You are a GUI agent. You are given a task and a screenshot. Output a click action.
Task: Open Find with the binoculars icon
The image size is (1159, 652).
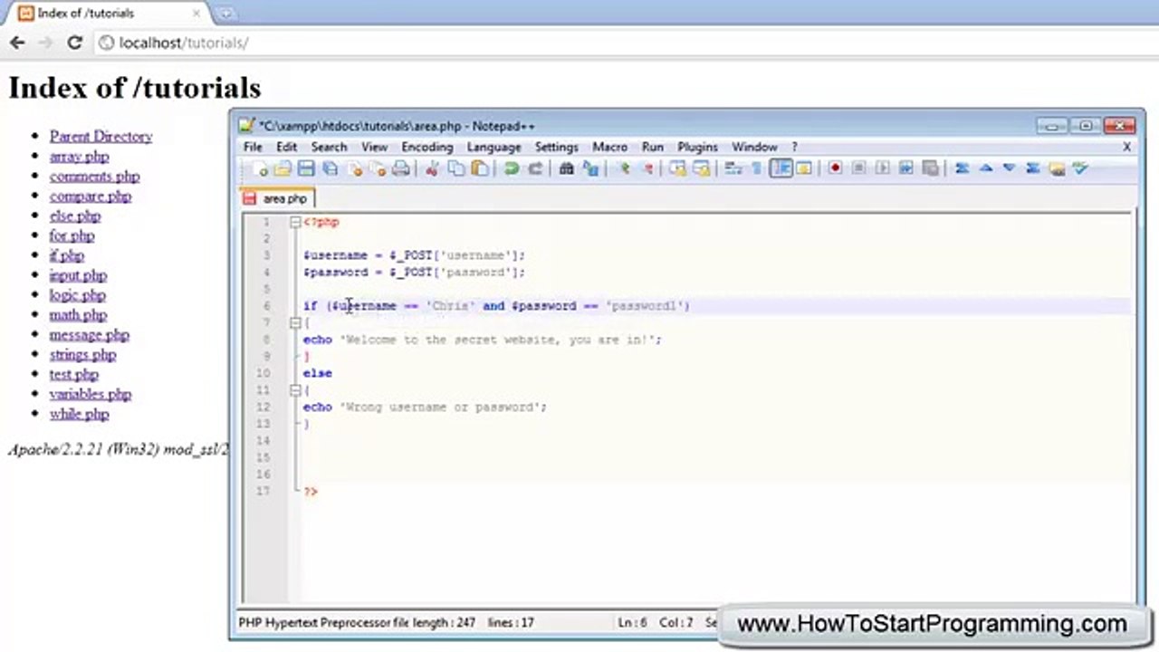(x=566, y=168)
